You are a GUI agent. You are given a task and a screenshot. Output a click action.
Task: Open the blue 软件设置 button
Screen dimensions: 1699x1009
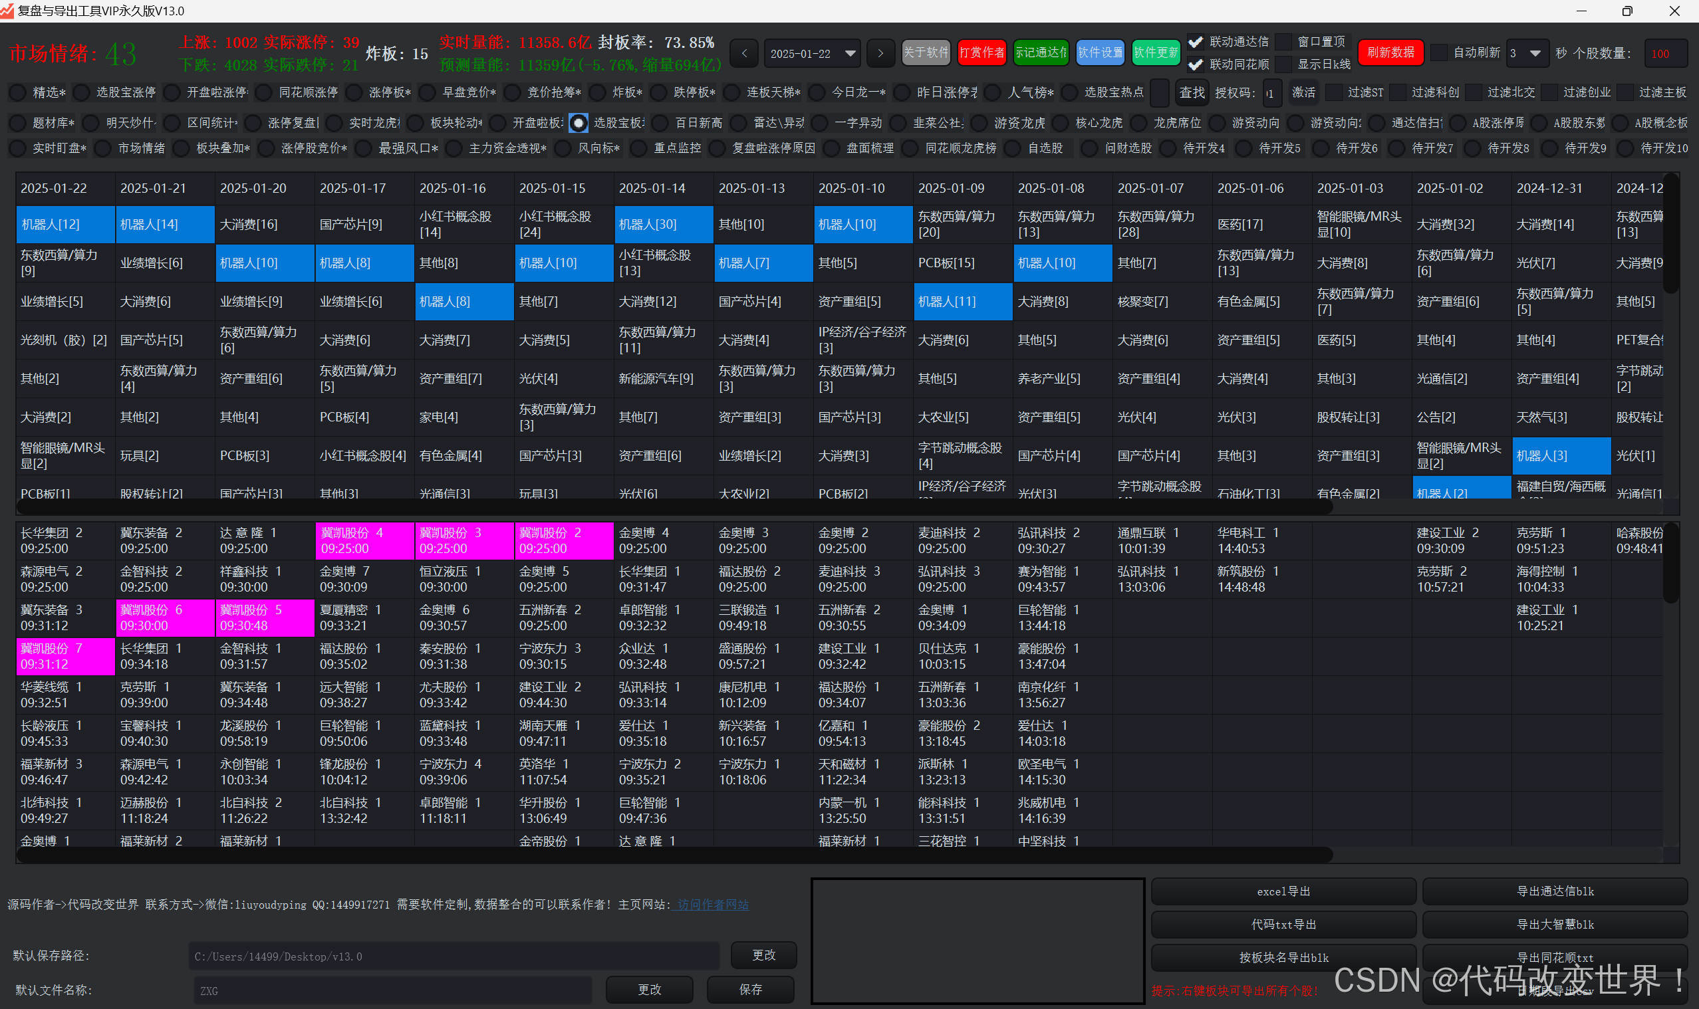pos(1100,53)
